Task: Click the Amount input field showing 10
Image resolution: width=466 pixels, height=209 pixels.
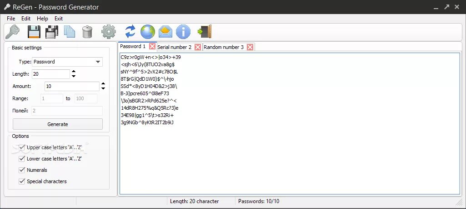Action: (72, 86)
